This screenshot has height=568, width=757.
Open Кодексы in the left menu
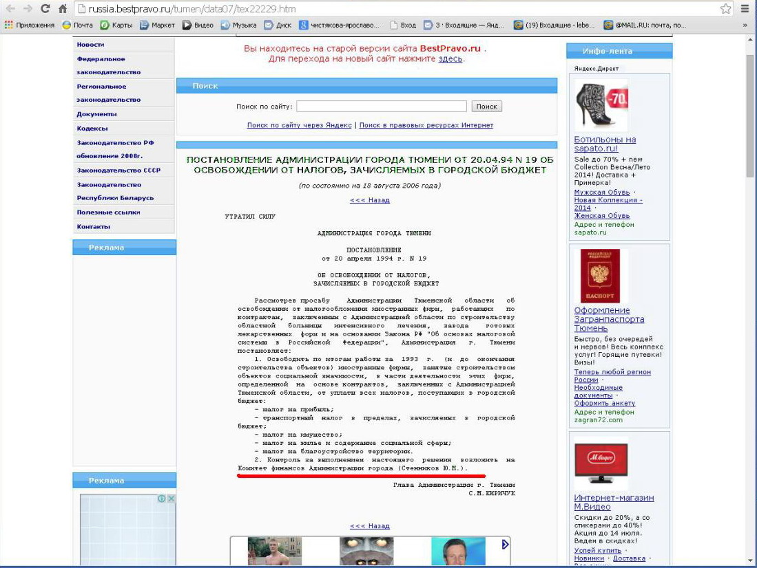pos(92,129)
